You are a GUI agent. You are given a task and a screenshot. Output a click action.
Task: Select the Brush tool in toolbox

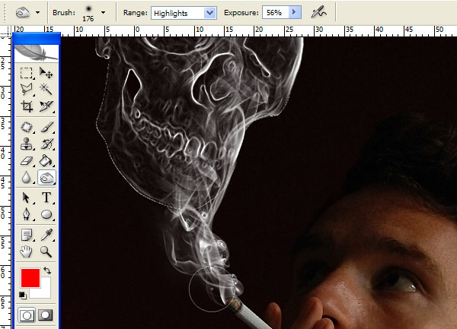click(x=46, y=127)
